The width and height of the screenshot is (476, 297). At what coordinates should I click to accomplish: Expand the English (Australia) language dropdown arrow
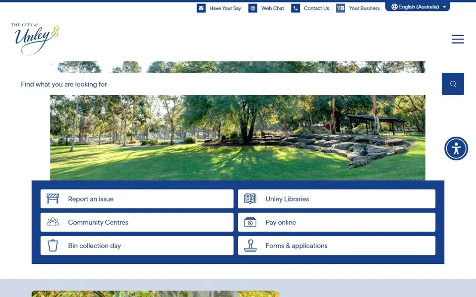click(444, 6)
